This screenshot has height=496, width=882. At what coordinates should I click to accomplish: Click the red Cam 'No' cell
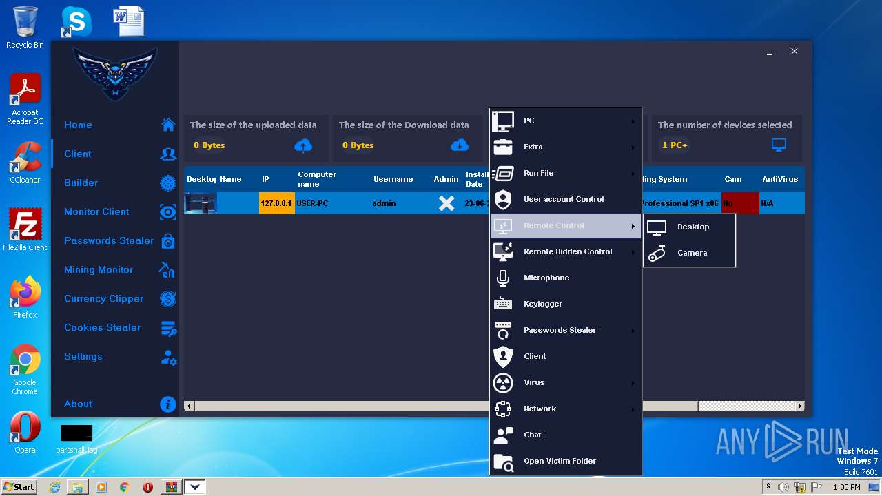(x=740, y=203)
